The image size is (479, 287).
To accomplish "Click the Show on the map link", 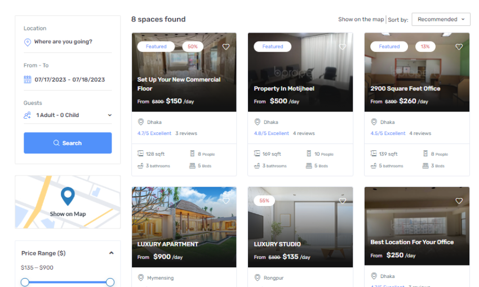I will pos(361,19).
